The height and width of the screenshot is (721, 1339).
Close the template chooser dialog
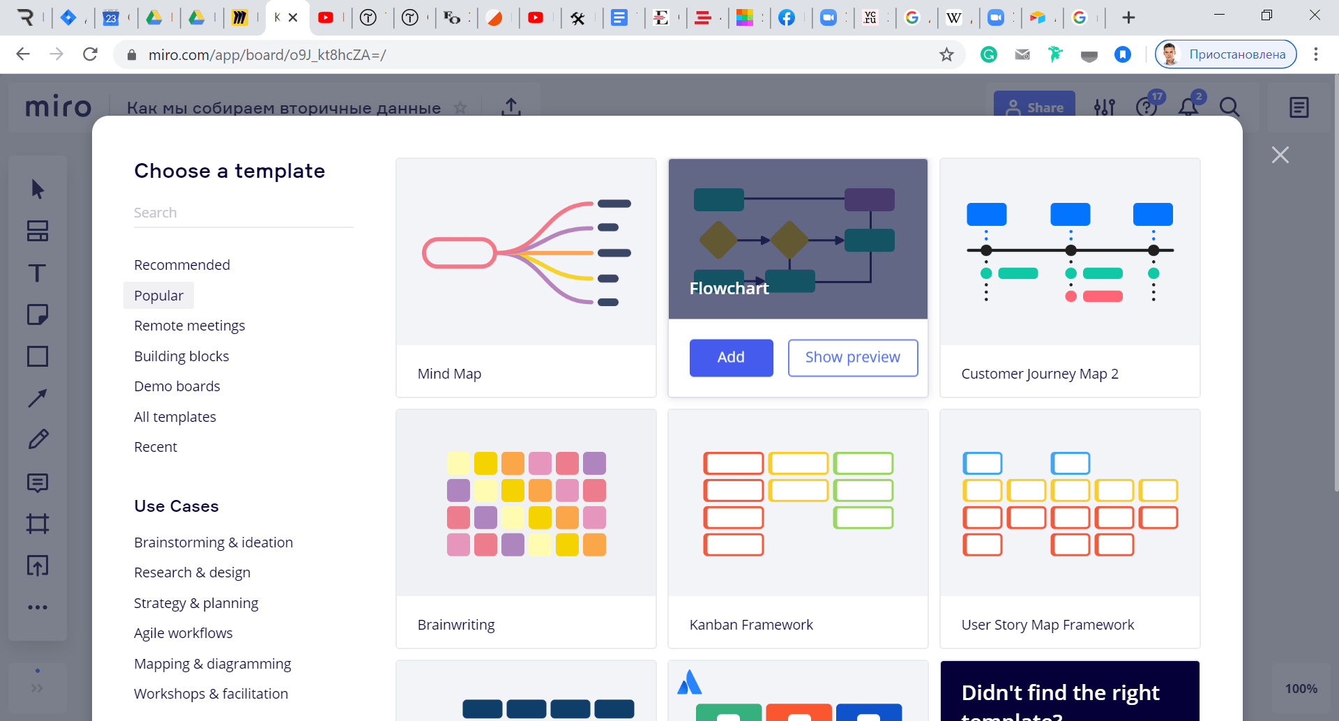coord(1280,155)
